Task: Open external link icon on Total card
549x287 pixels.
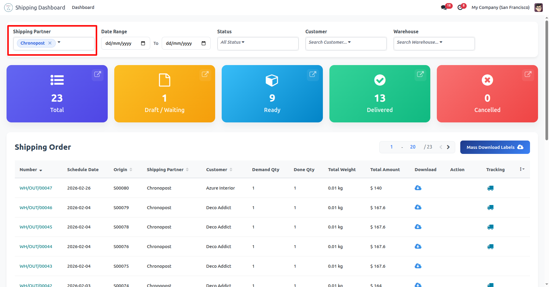Action: 97,74
